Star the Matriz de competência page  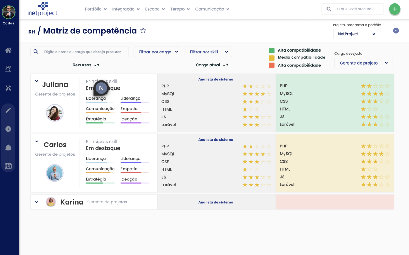pyautogui.click(x=143, y=31)
